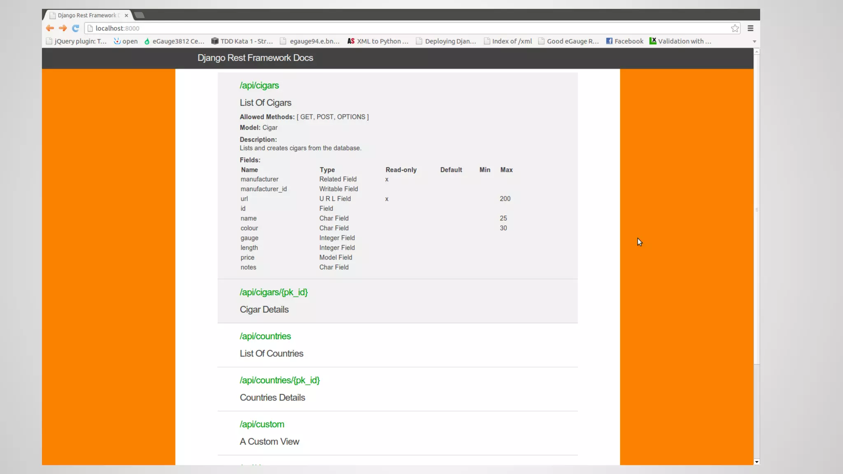The height and width of the screenshot is (474, 843).
Task: Click the scrollbar up arrow
Action: coord(757,51)
